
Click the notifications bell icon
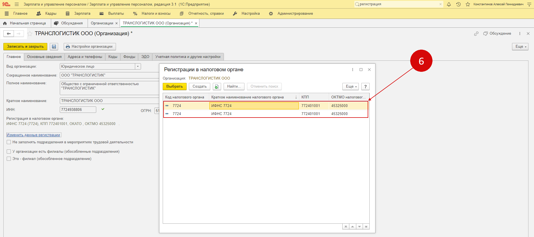[449, 4]
